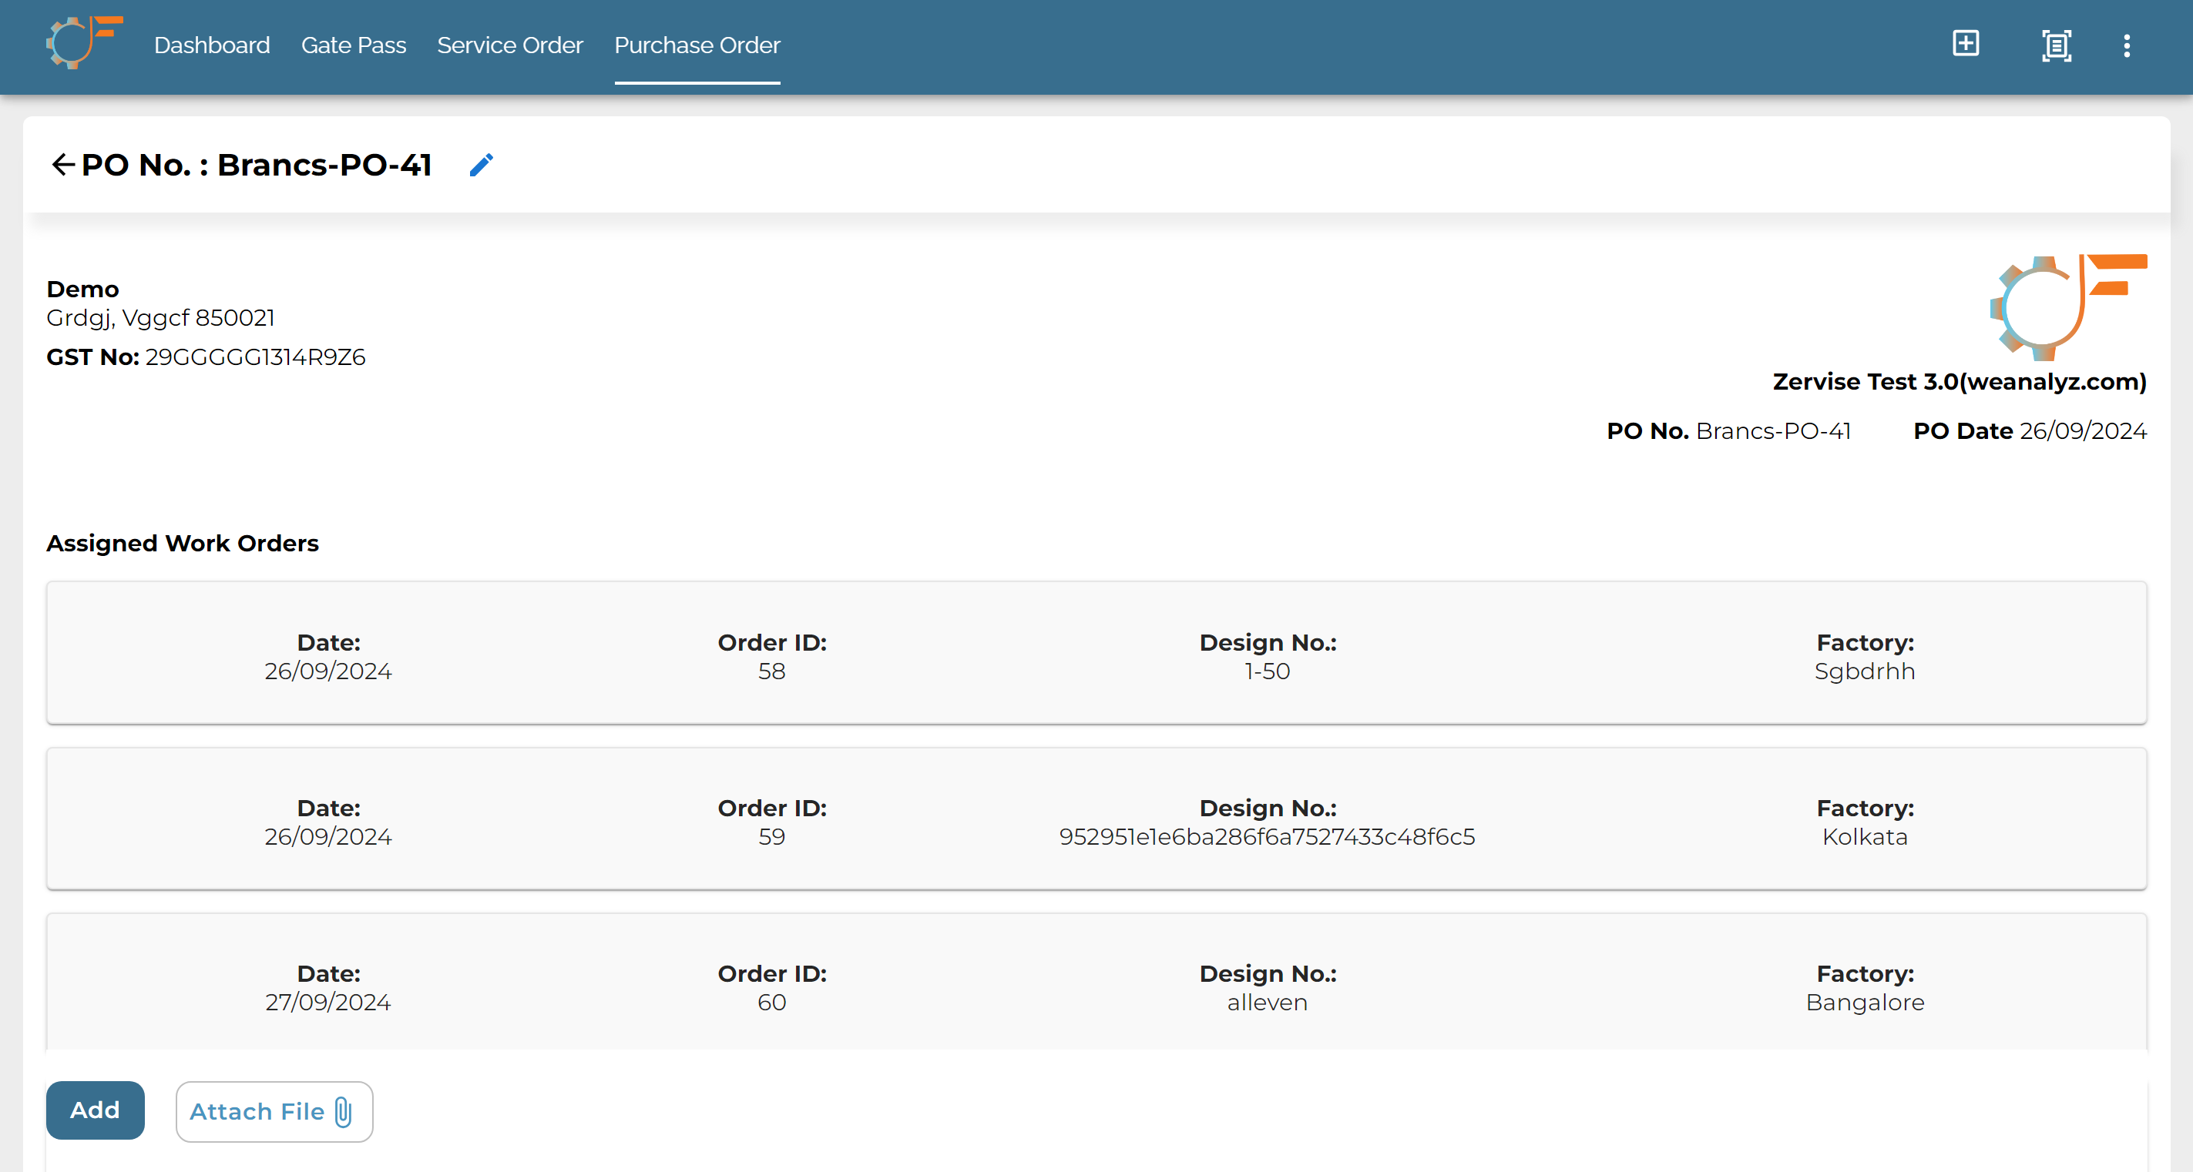
Task: Click the back arrow beside PO No.
Action: tap(63, 164)
